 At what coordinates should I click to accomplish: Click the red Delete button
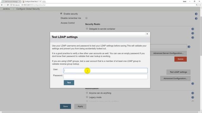coord(181,59)
